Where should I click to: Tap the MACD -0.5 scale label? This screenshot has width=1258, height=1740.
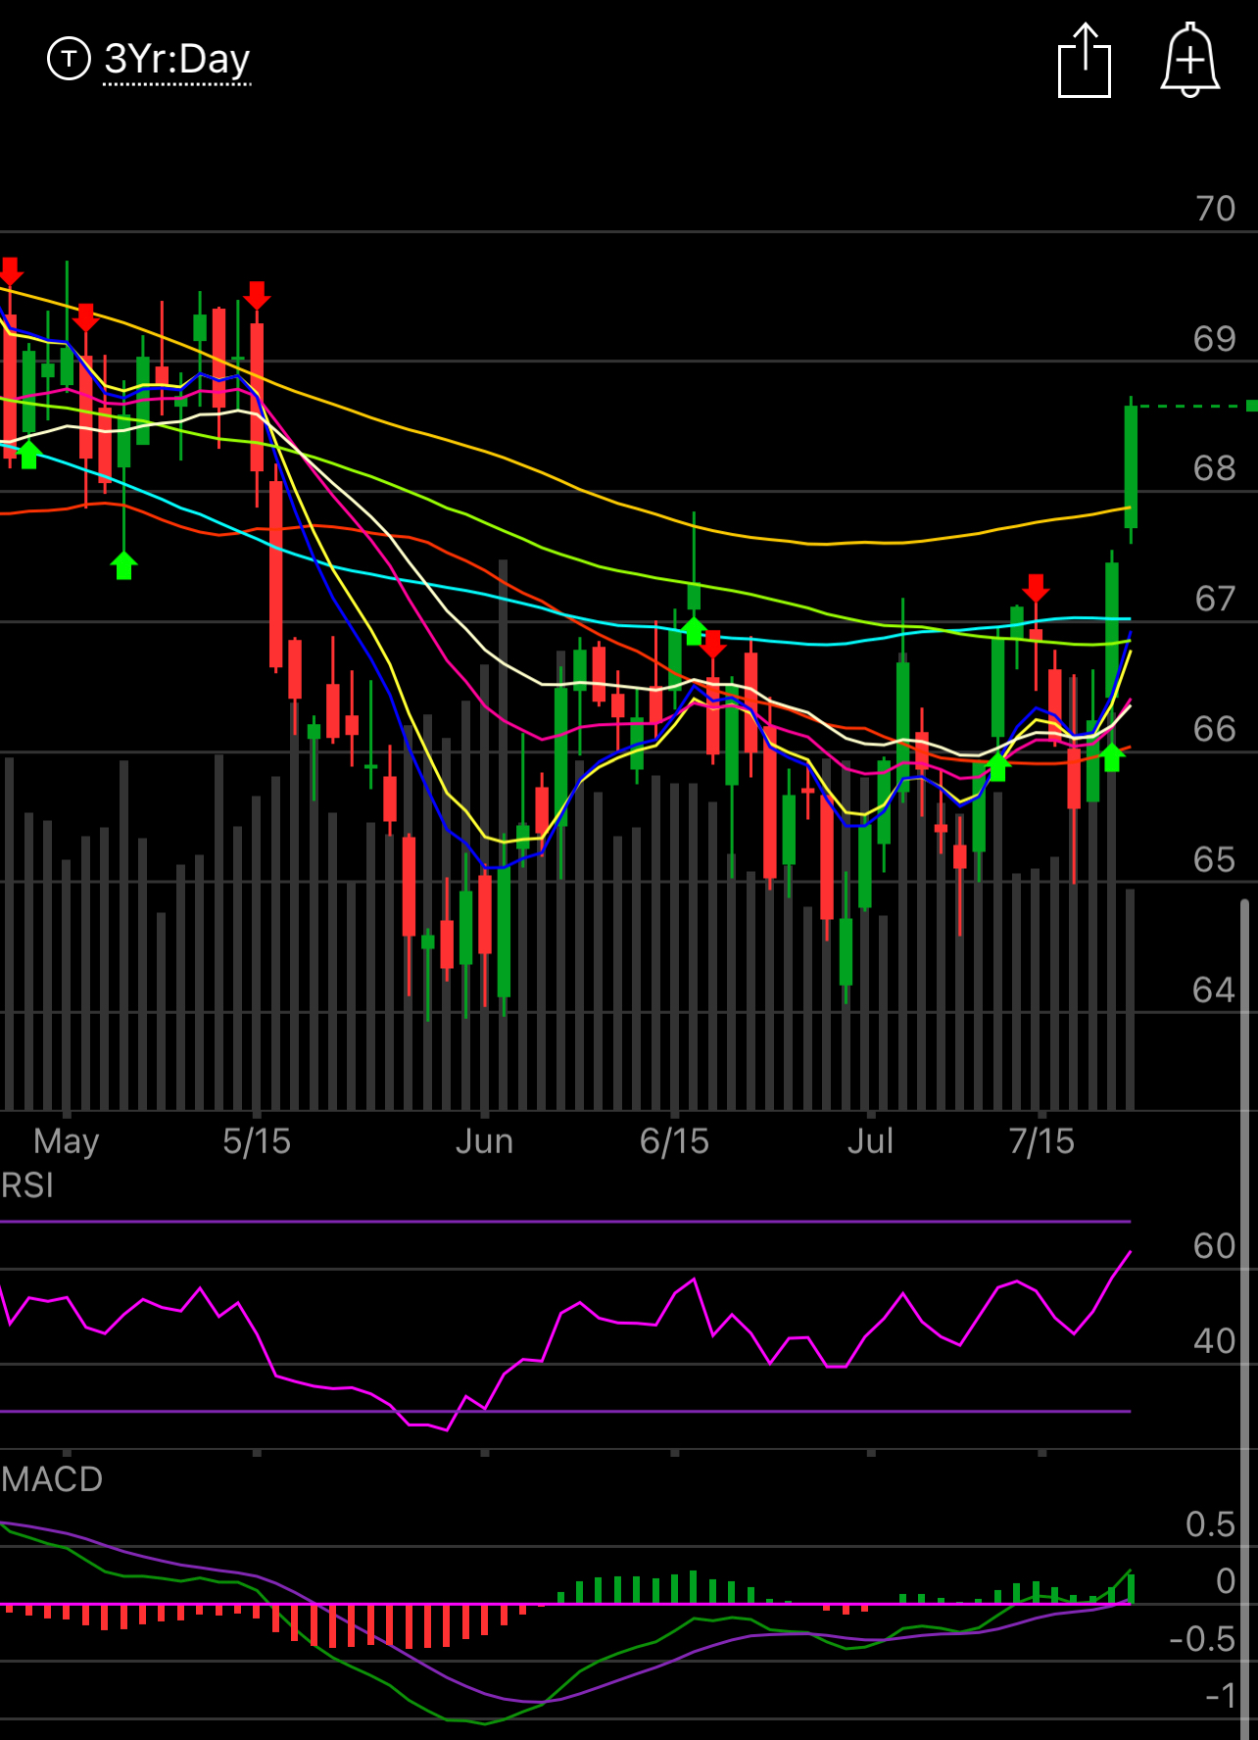1203,1639
